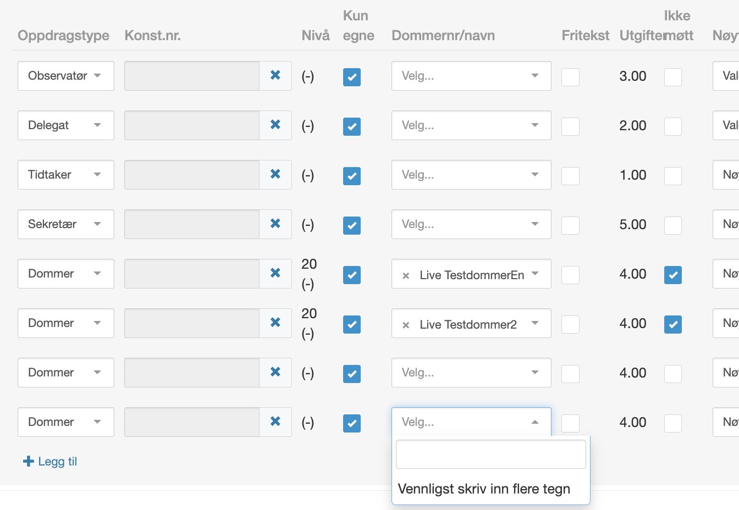
Task: Click blue X icon in first Dommer row
Action: click(275, 273)
